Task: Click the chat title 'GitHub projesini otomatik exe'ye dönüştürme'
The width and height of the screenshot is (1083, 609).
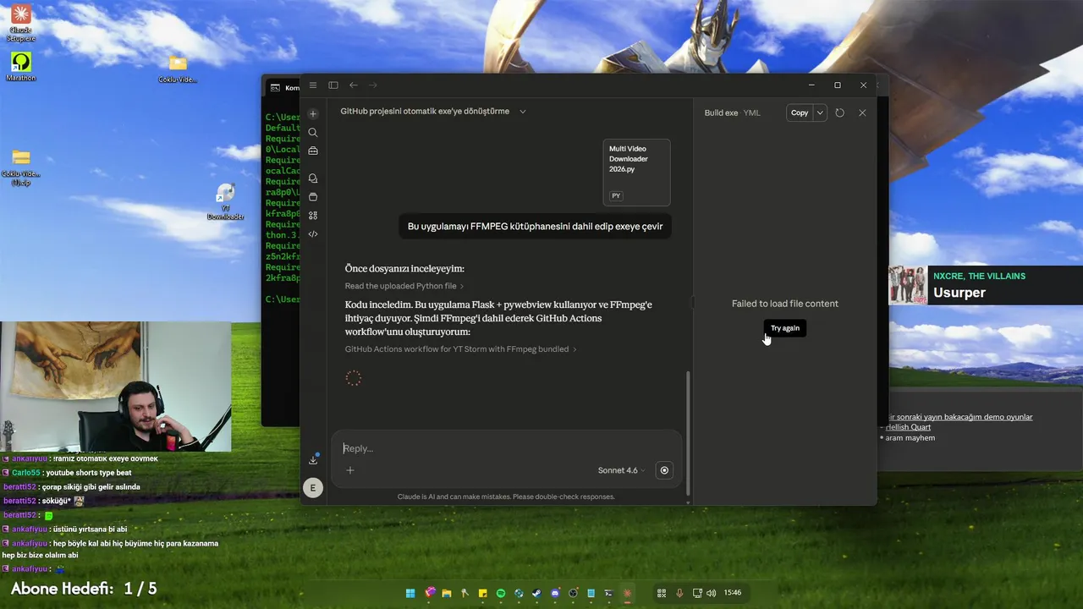Action: pyautogui.click(x=425, y=112)
